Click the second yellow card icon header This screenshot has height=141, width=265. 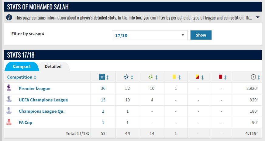tap(197, 77)
